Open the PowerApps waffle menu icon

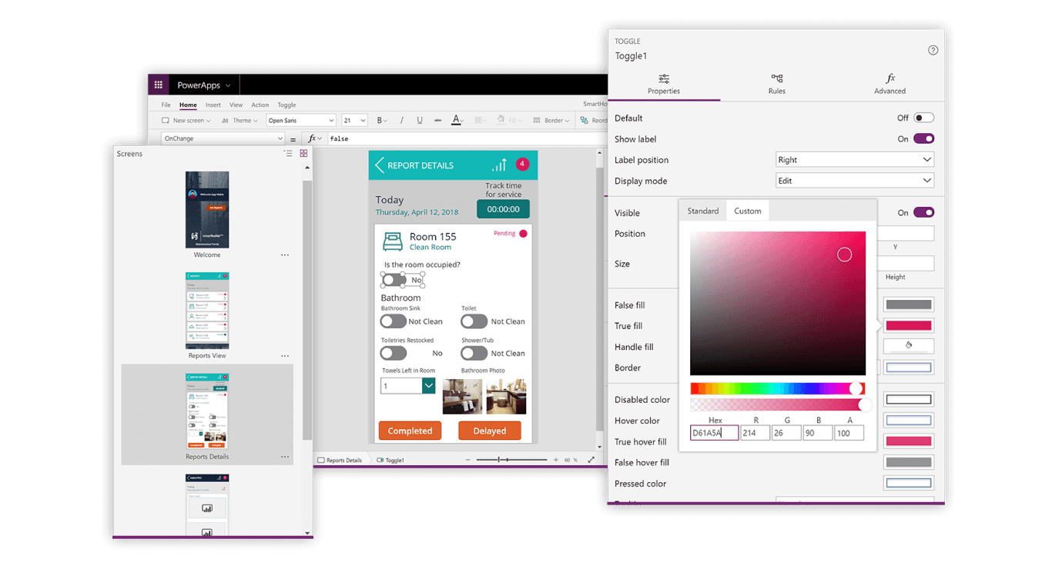tap(159, 85)
